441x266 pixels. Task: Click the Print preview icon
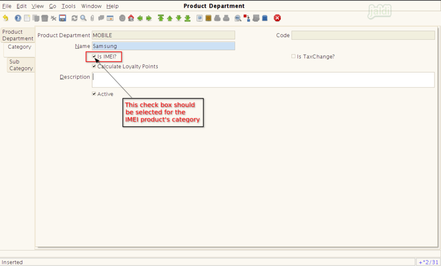click(217, 18)
